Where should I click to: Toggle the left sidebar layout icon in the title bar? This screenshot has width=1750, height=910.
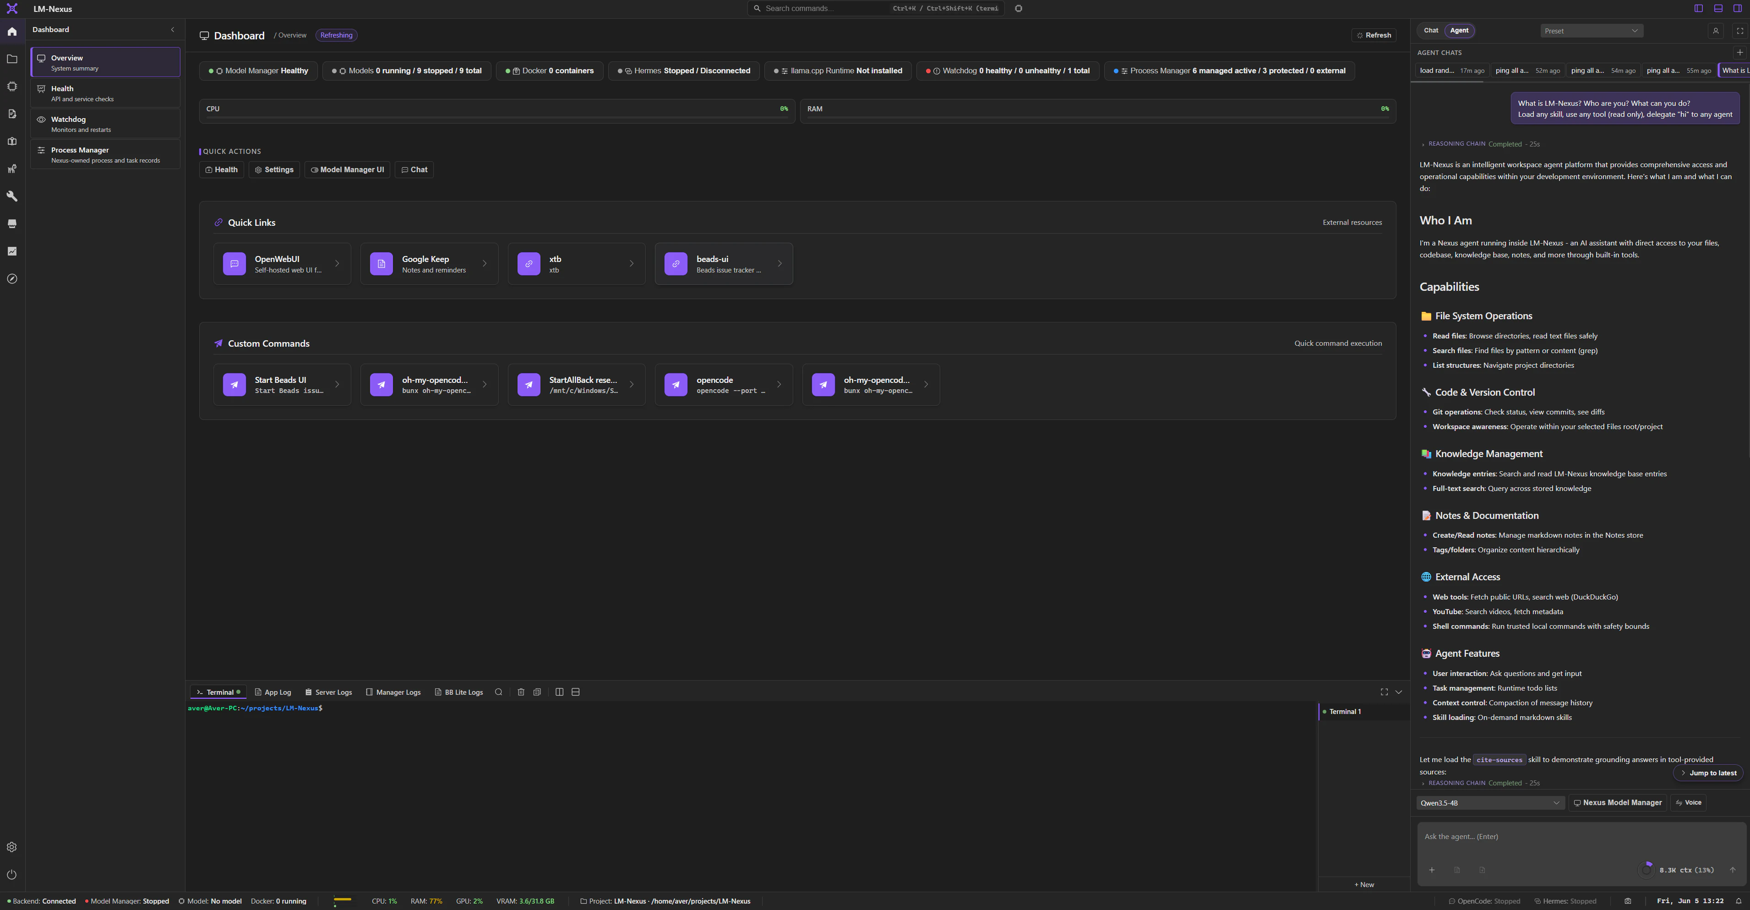(x=1698, y=8)
